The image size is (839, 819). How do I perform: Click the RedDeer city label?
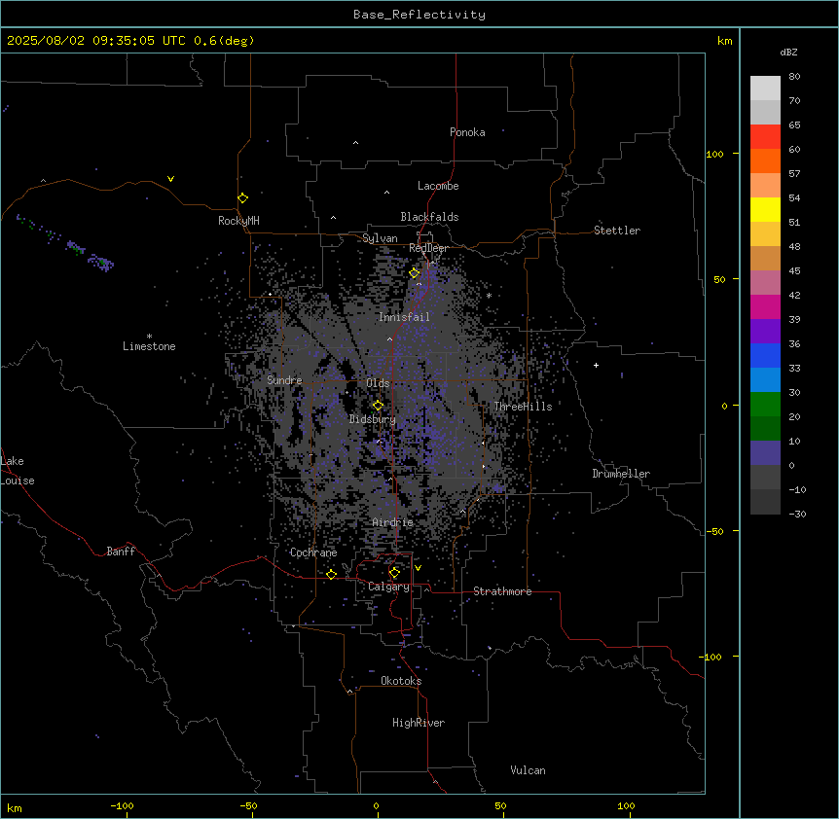[x=428, y=248]
